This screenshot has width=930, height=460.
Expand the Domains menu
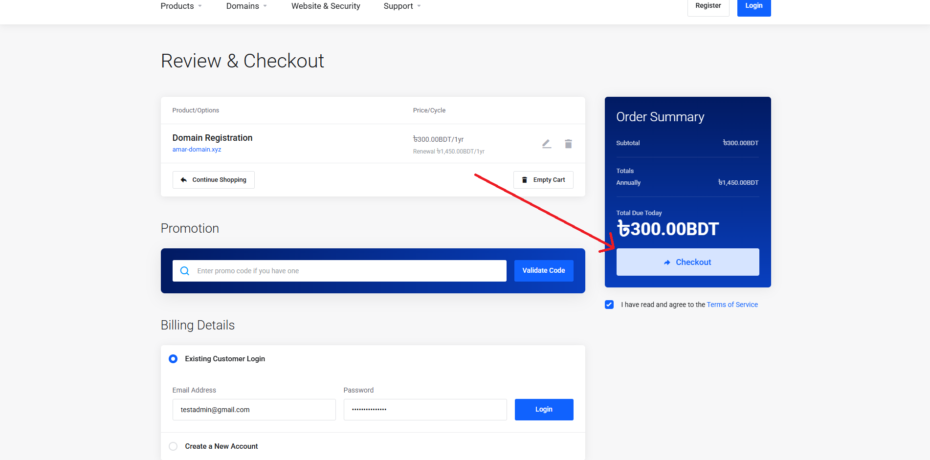tap(246, 6)
